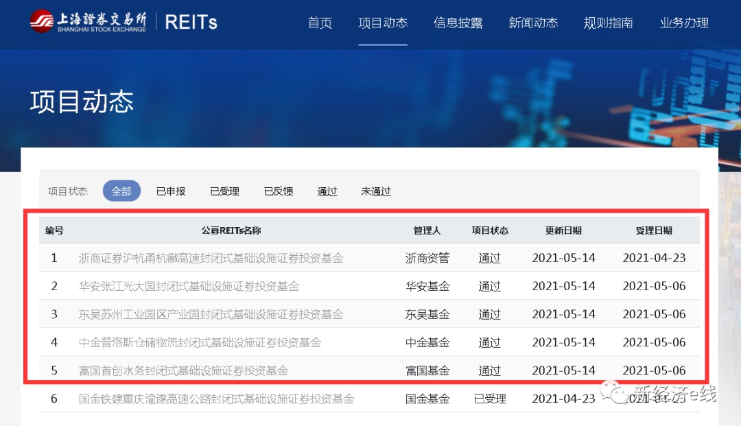Image resolution: width=741 pixels, height=426 pixels.
Task: Open 国金铁建重庆渝遂高速公路 fund link
Action: (x=216, y=399)
